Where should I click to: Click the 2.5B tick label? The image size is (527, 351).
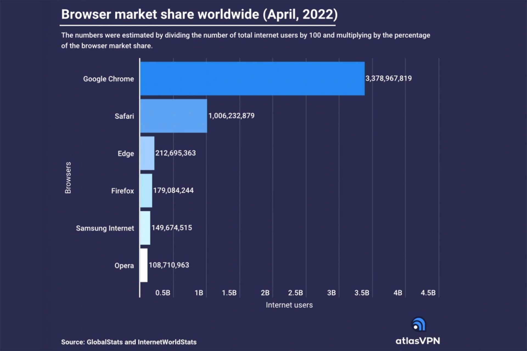pyautogui.click(x=296, y=293)
